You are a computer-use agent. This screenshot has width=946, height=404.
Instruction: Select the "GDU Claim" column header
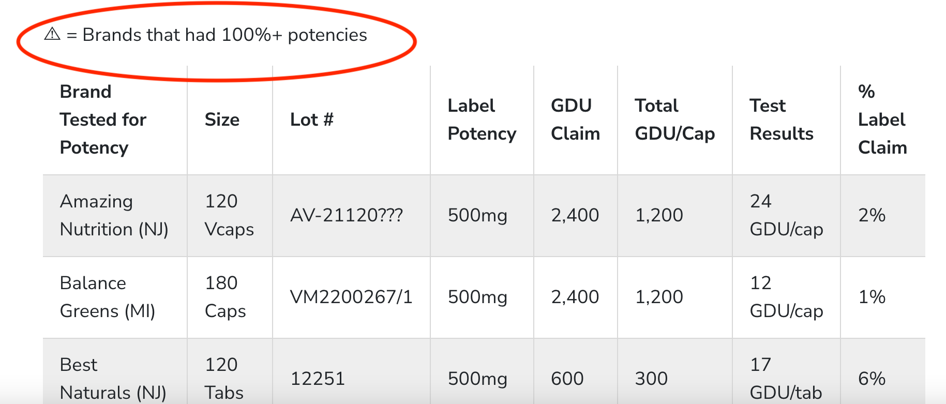[x=575, y=119]
